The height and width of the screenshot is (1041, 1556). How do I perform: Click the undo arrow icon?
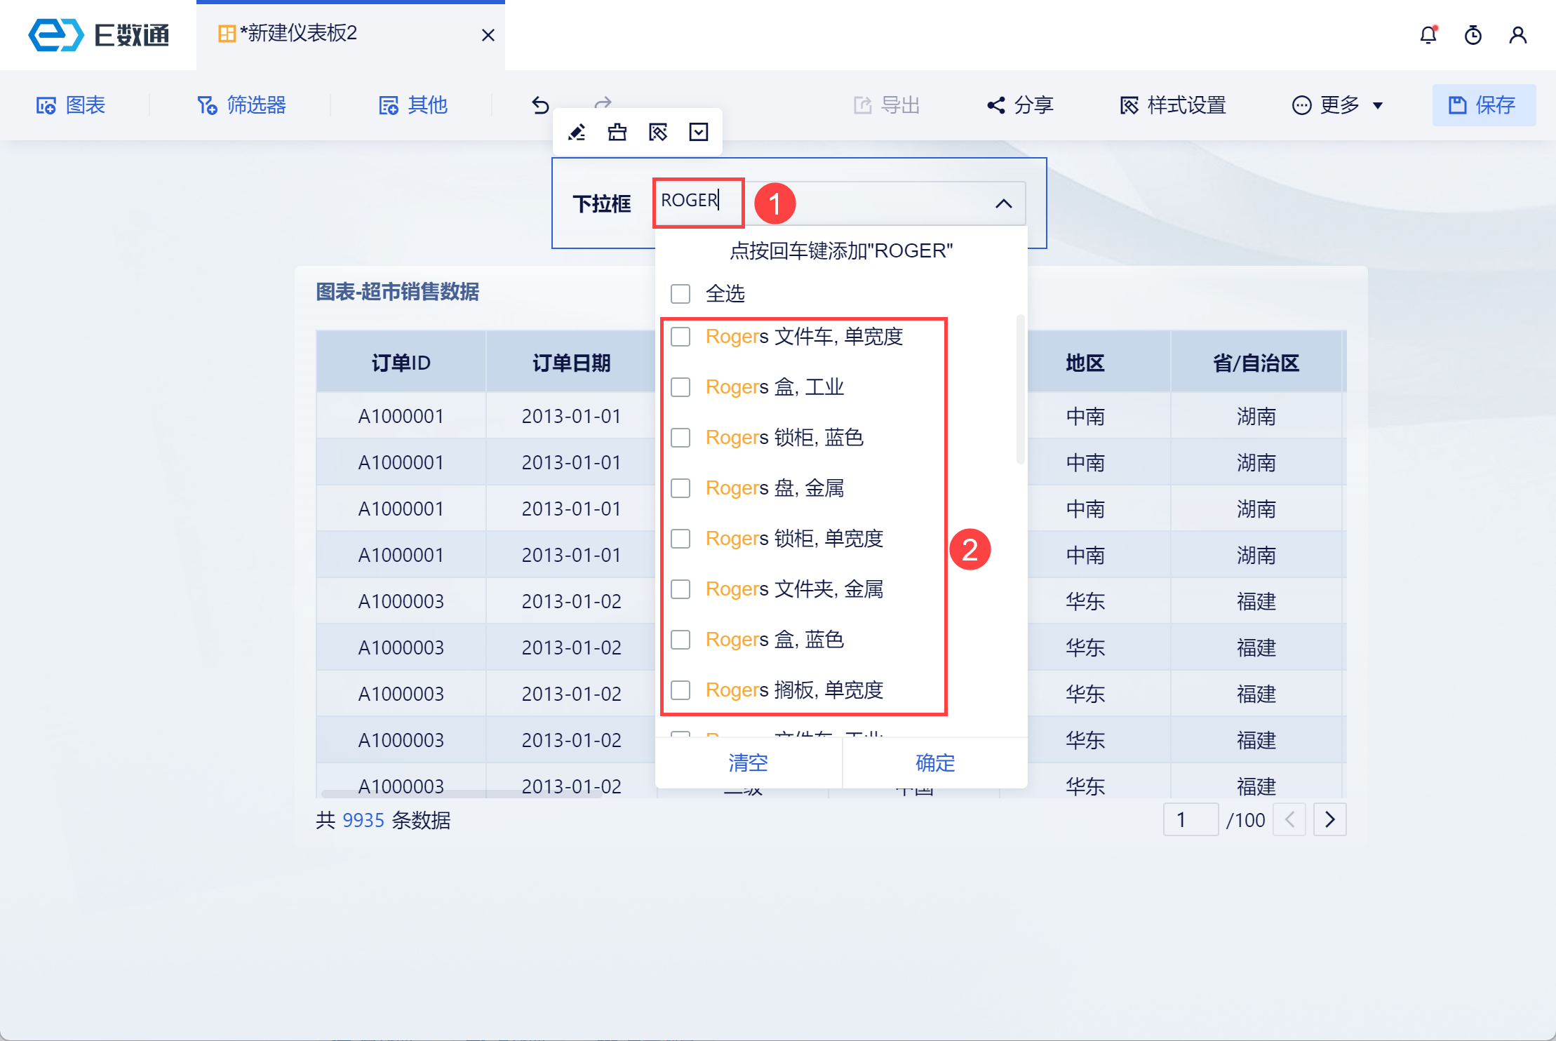click(x=540, y=105)
